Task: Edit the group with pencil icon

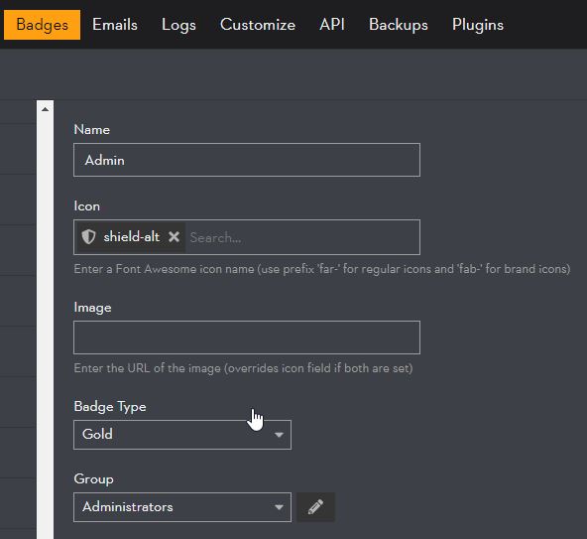Action: pyautogui.click(x=316, y=507)
